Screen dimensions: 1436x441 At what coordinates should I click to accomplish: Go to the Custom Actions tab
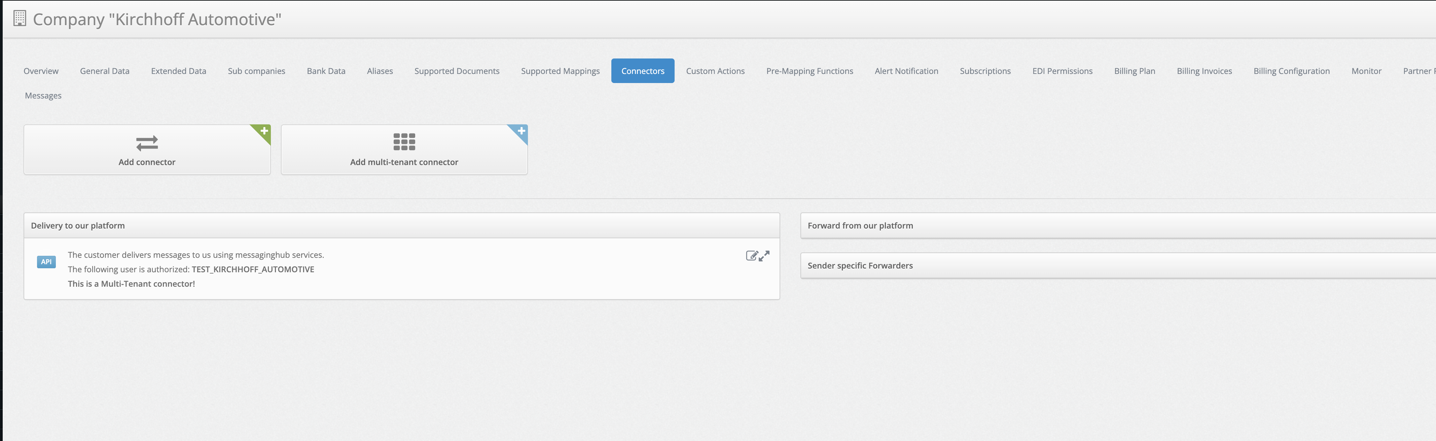pos(715,71)
